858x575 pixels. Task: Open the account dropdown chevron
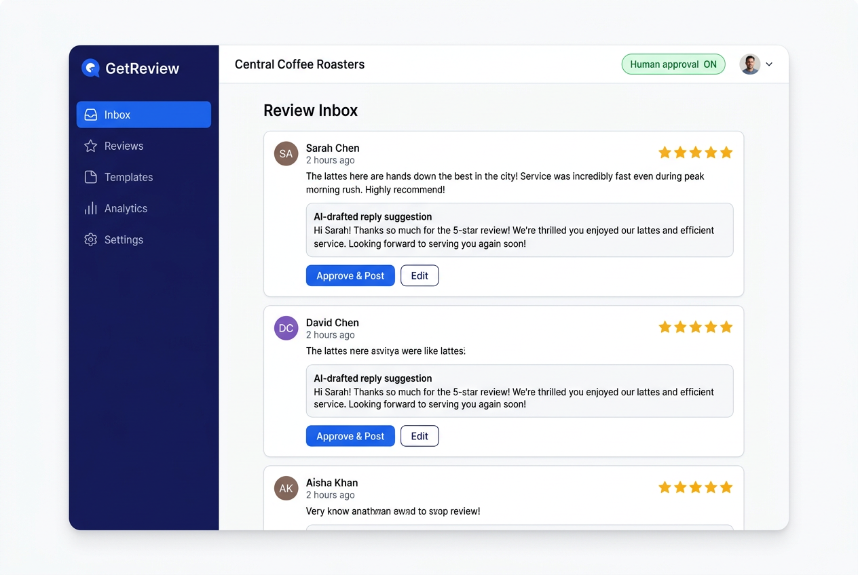click(769, 64)
